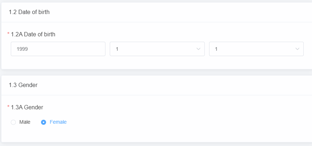Select the Female radio button
Viewport: 312px width, 146px height.
pos(44,122)
